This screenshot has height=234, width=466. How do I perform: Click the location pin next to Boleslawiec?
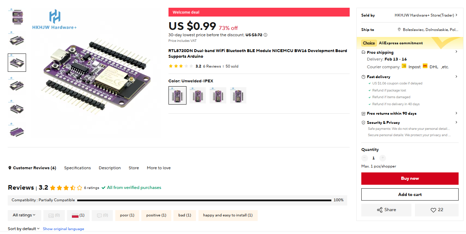(399, 30)
